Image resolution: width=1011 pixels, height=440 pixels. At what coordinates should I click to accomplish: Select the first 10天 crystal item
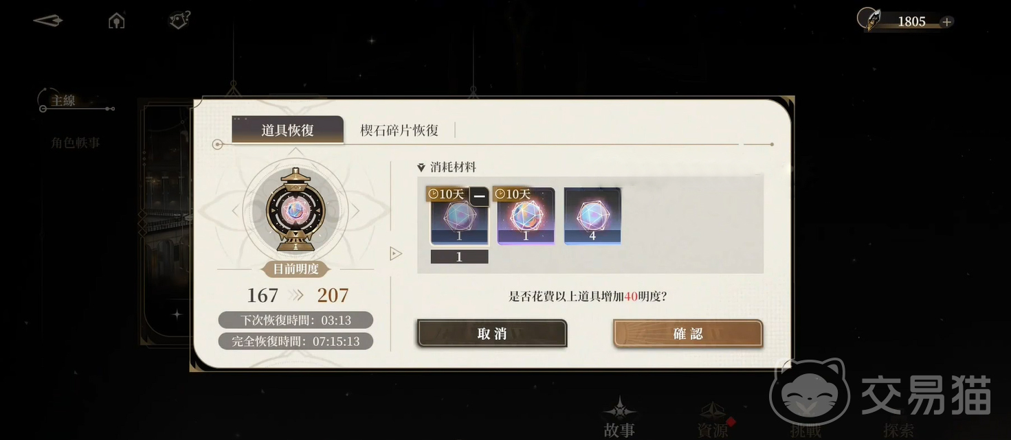click(459, 216)
